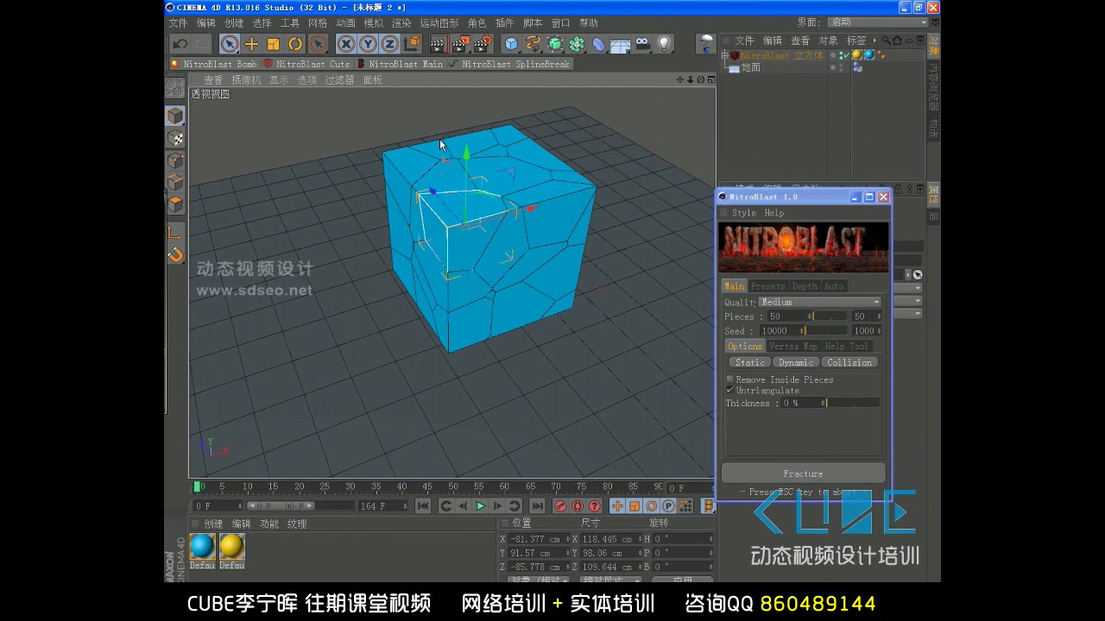The width and height of the screenshot is (1105, 621).
Task: Switch to Presets tab in NitroBlast
Action: point(767,286)
